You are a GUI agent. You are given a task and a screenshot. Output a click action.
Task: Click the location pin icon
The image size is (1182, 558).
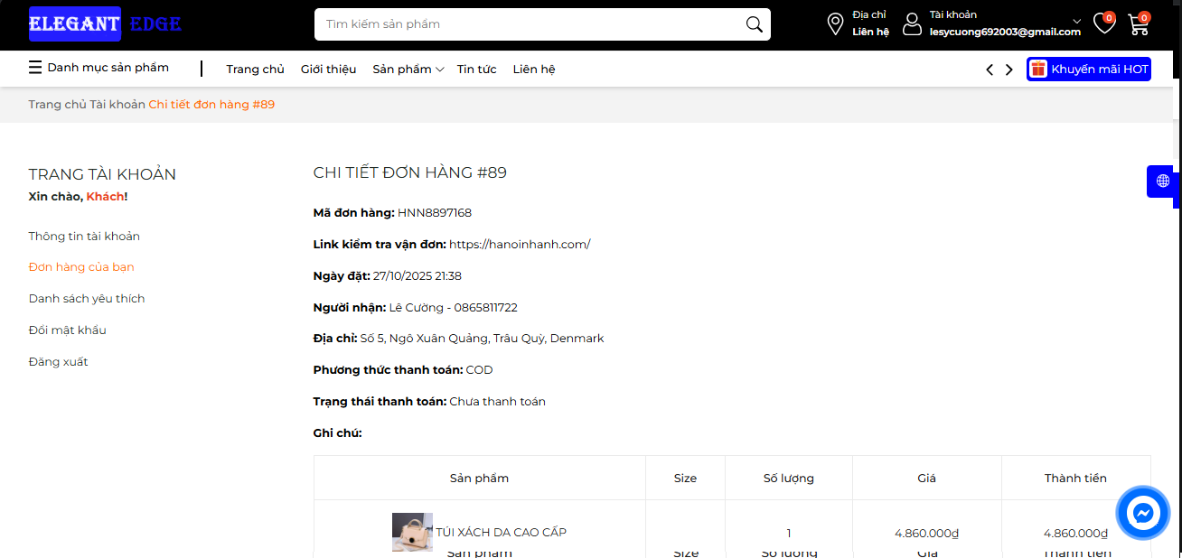pyautogui.click(x=835, y=24)
